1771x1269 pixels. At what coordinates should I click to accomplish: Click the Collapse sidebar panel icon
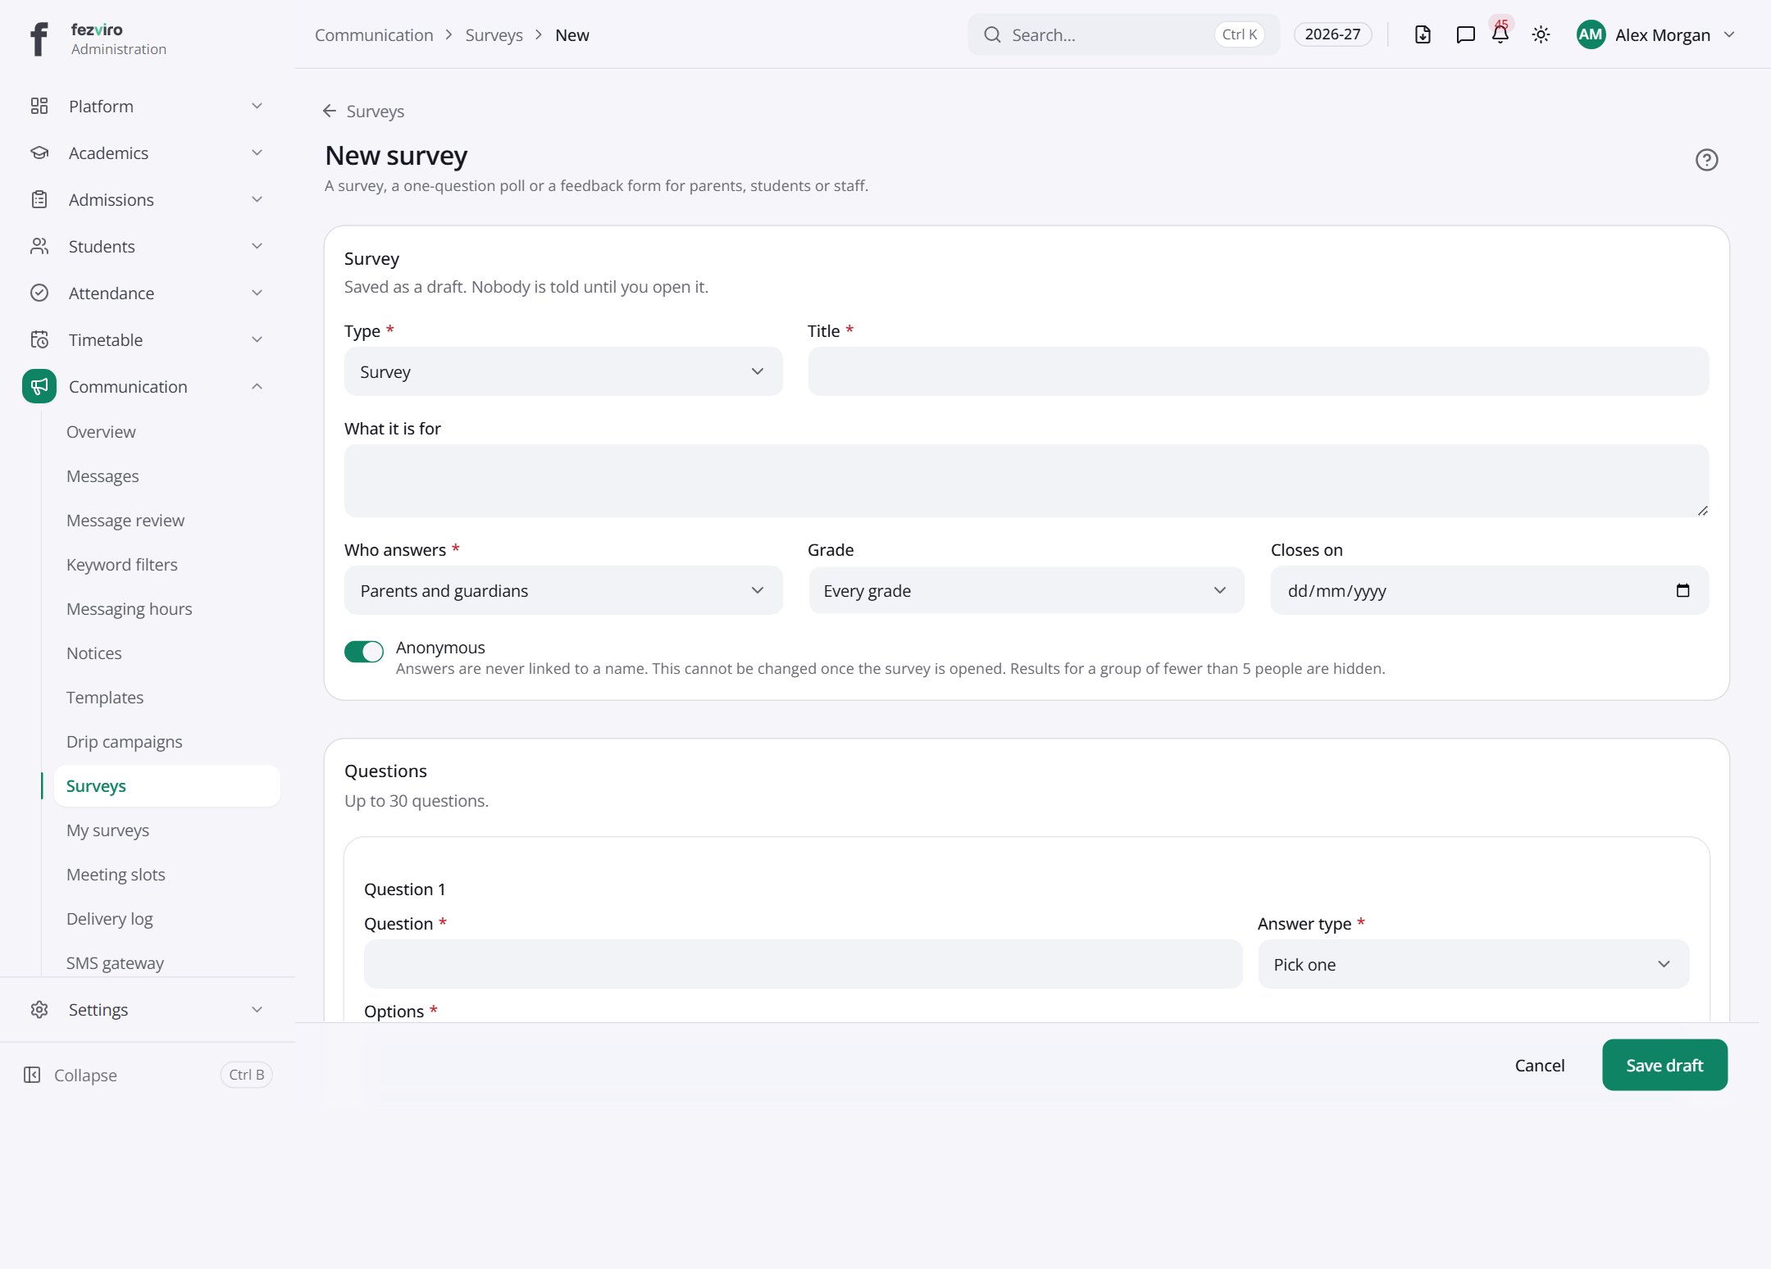(32, 1075)
